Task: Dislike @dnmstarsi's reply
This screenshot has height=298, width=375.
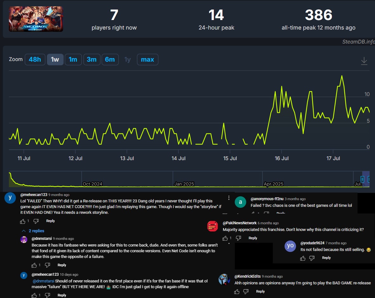Action: point(47,265)
